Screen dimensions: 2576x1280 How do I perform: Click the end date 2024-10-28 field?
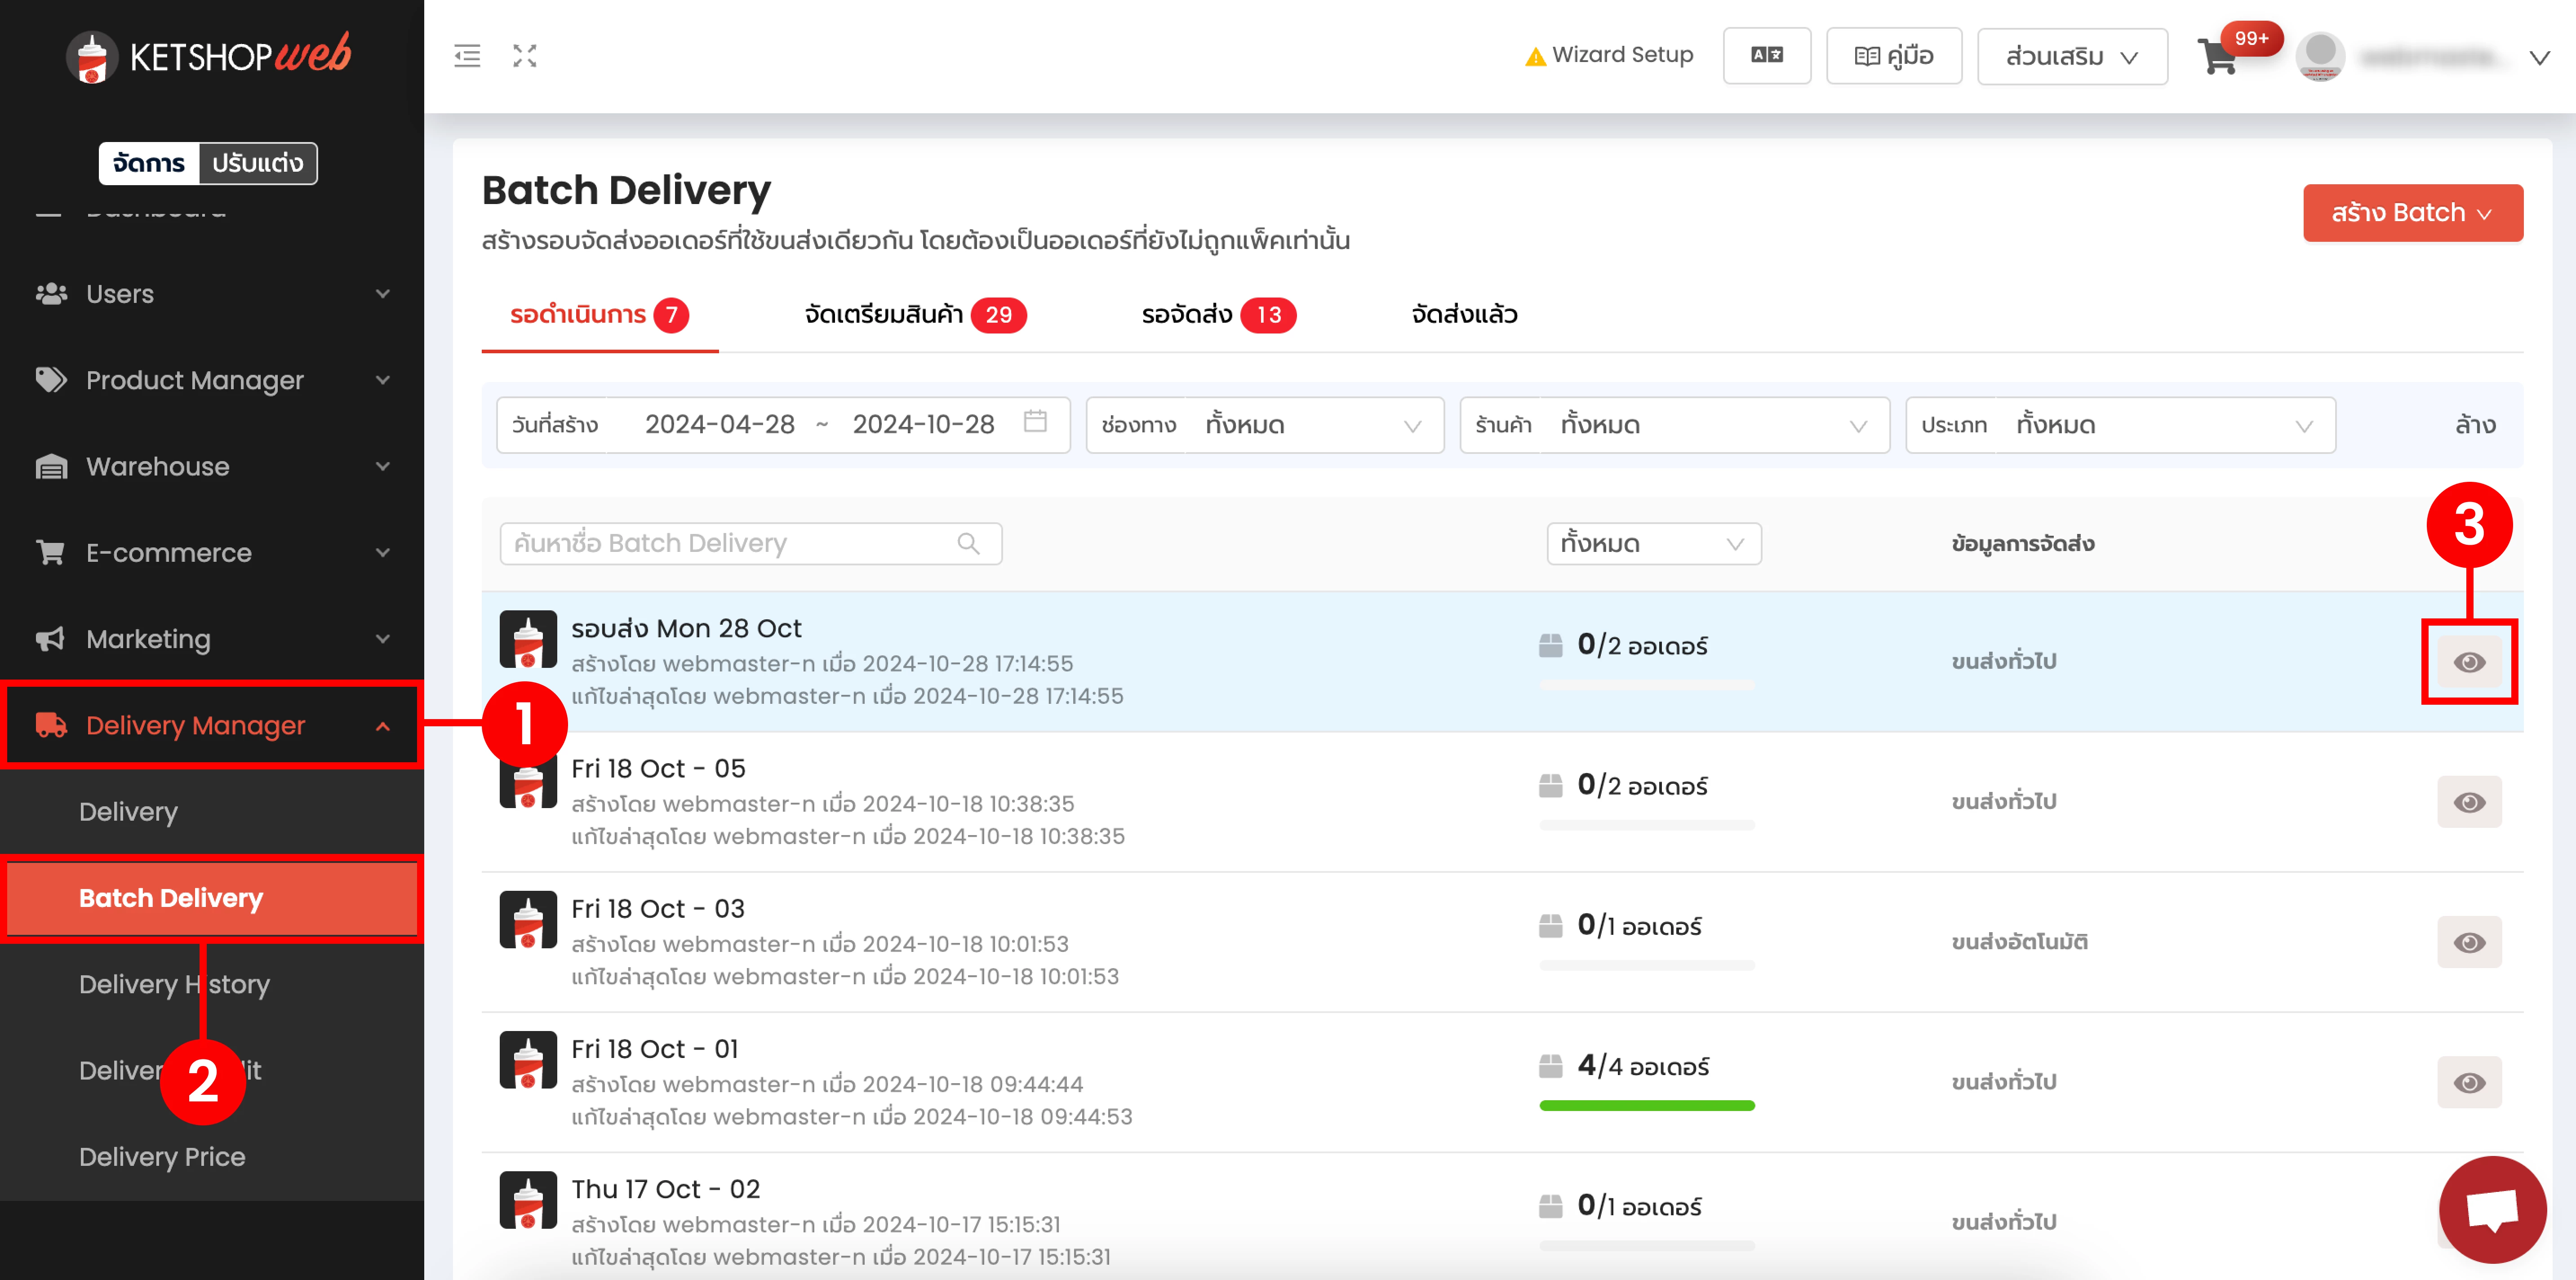click(x=923, y=425)
